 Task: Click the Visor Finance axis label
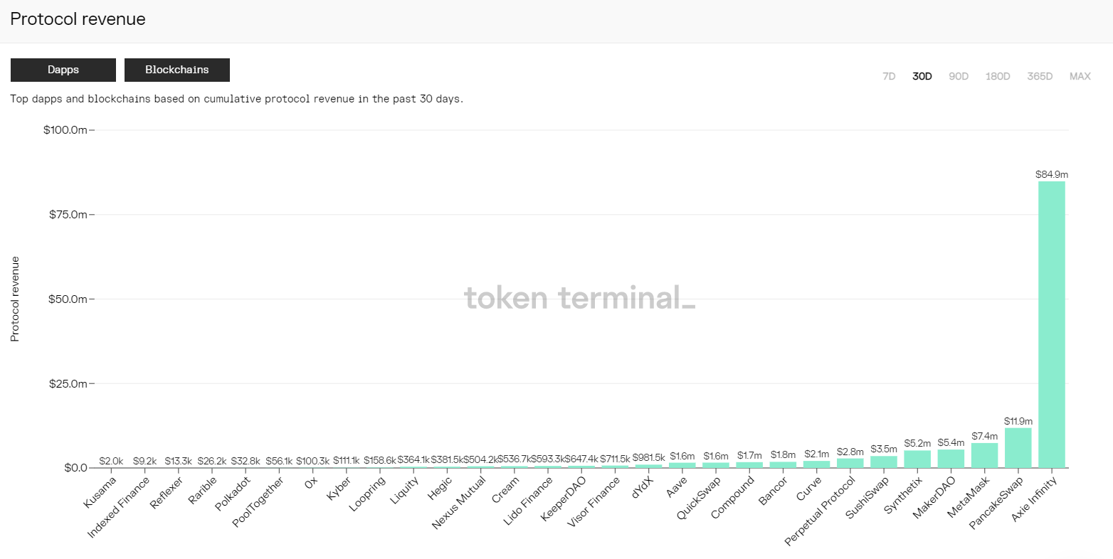594,502
